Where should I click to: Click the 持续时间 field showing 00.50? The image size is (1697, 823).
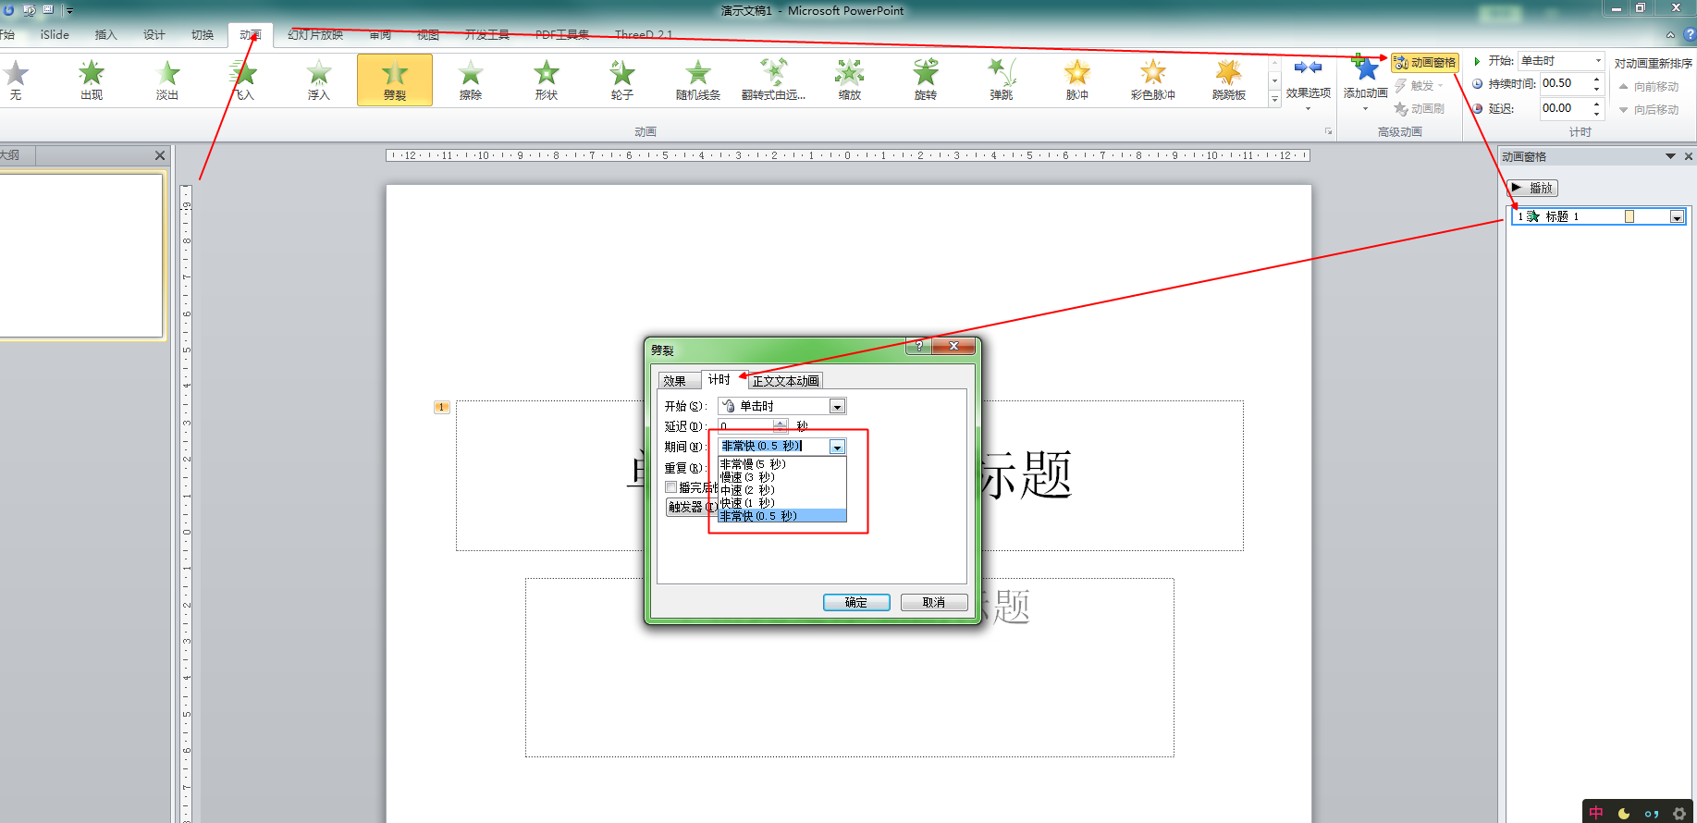pyautogui.click(x=1565, y=83)
